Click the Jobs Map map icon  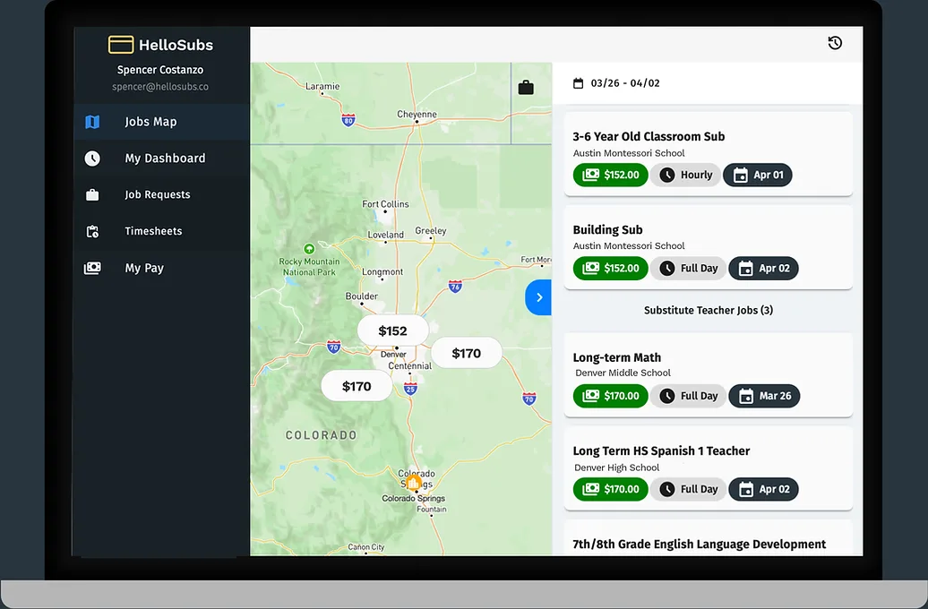point(92,122)
